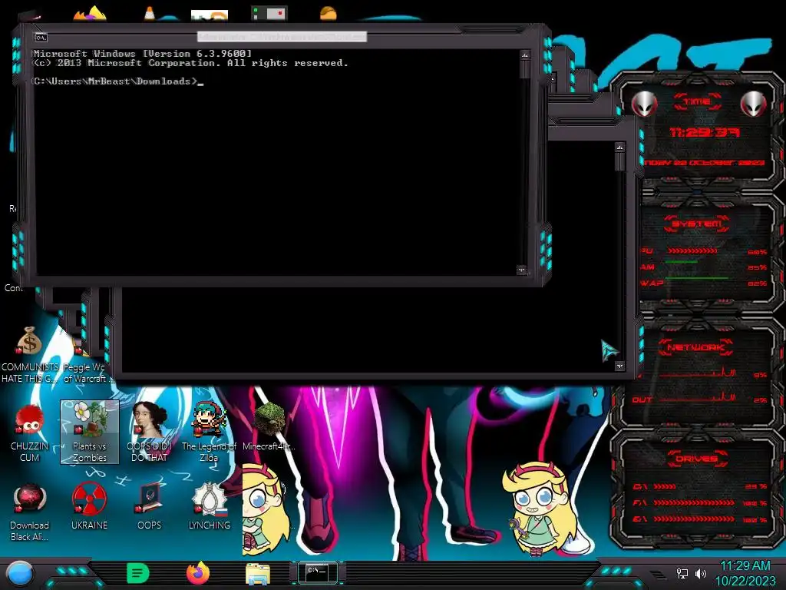The image size is (786, 590).
Task: Click the TIME header on the widget
Action: point(697,102)
